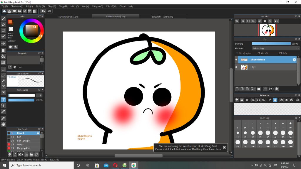The height and width of the screenshot is (169, 301).
Task: Open the Pha trộn blend mode dropdown
Action: 276,48
